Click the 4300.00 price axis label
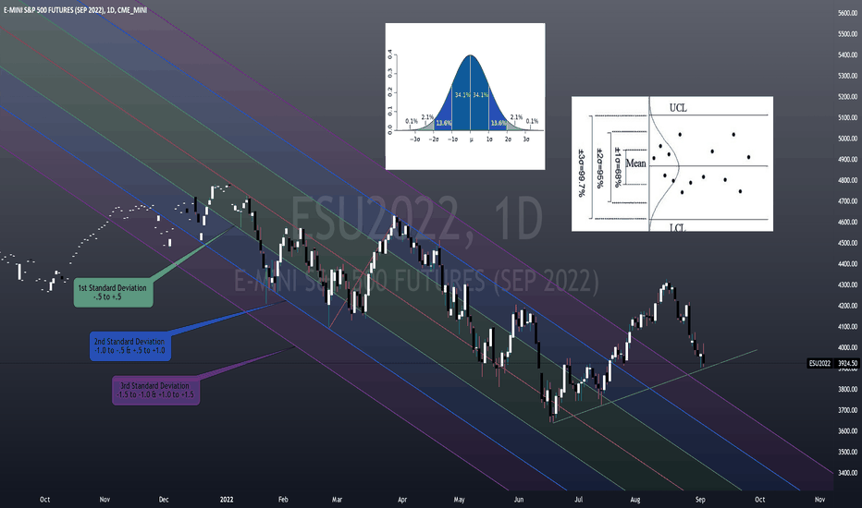 (847, 285)
